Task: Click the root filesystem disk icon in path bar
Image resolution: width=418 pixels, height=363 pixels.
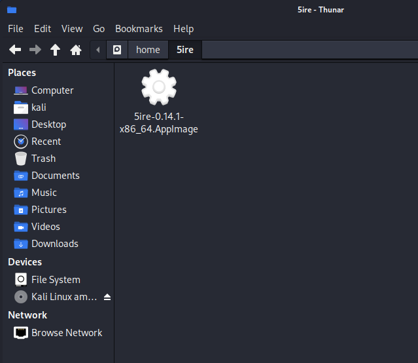Action: click(117, 50)
